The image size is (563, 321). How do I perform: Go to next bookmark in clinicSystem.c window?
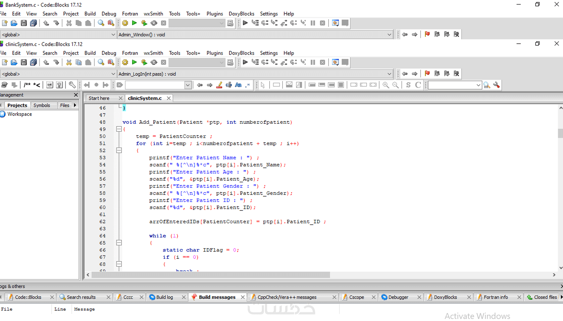point(447,73)
